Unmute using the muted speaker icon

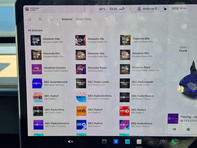click(x=70, y=141)
